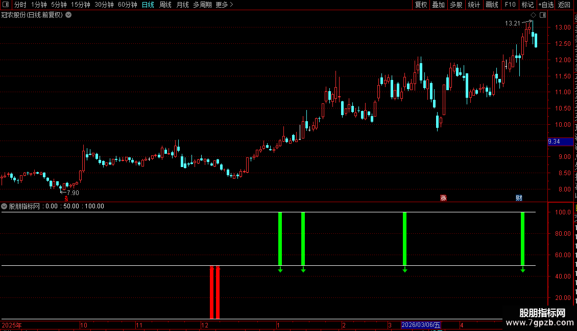577x331 pixels.
Task: Click the red 涨 marker icon
Action: pos(443,198)
